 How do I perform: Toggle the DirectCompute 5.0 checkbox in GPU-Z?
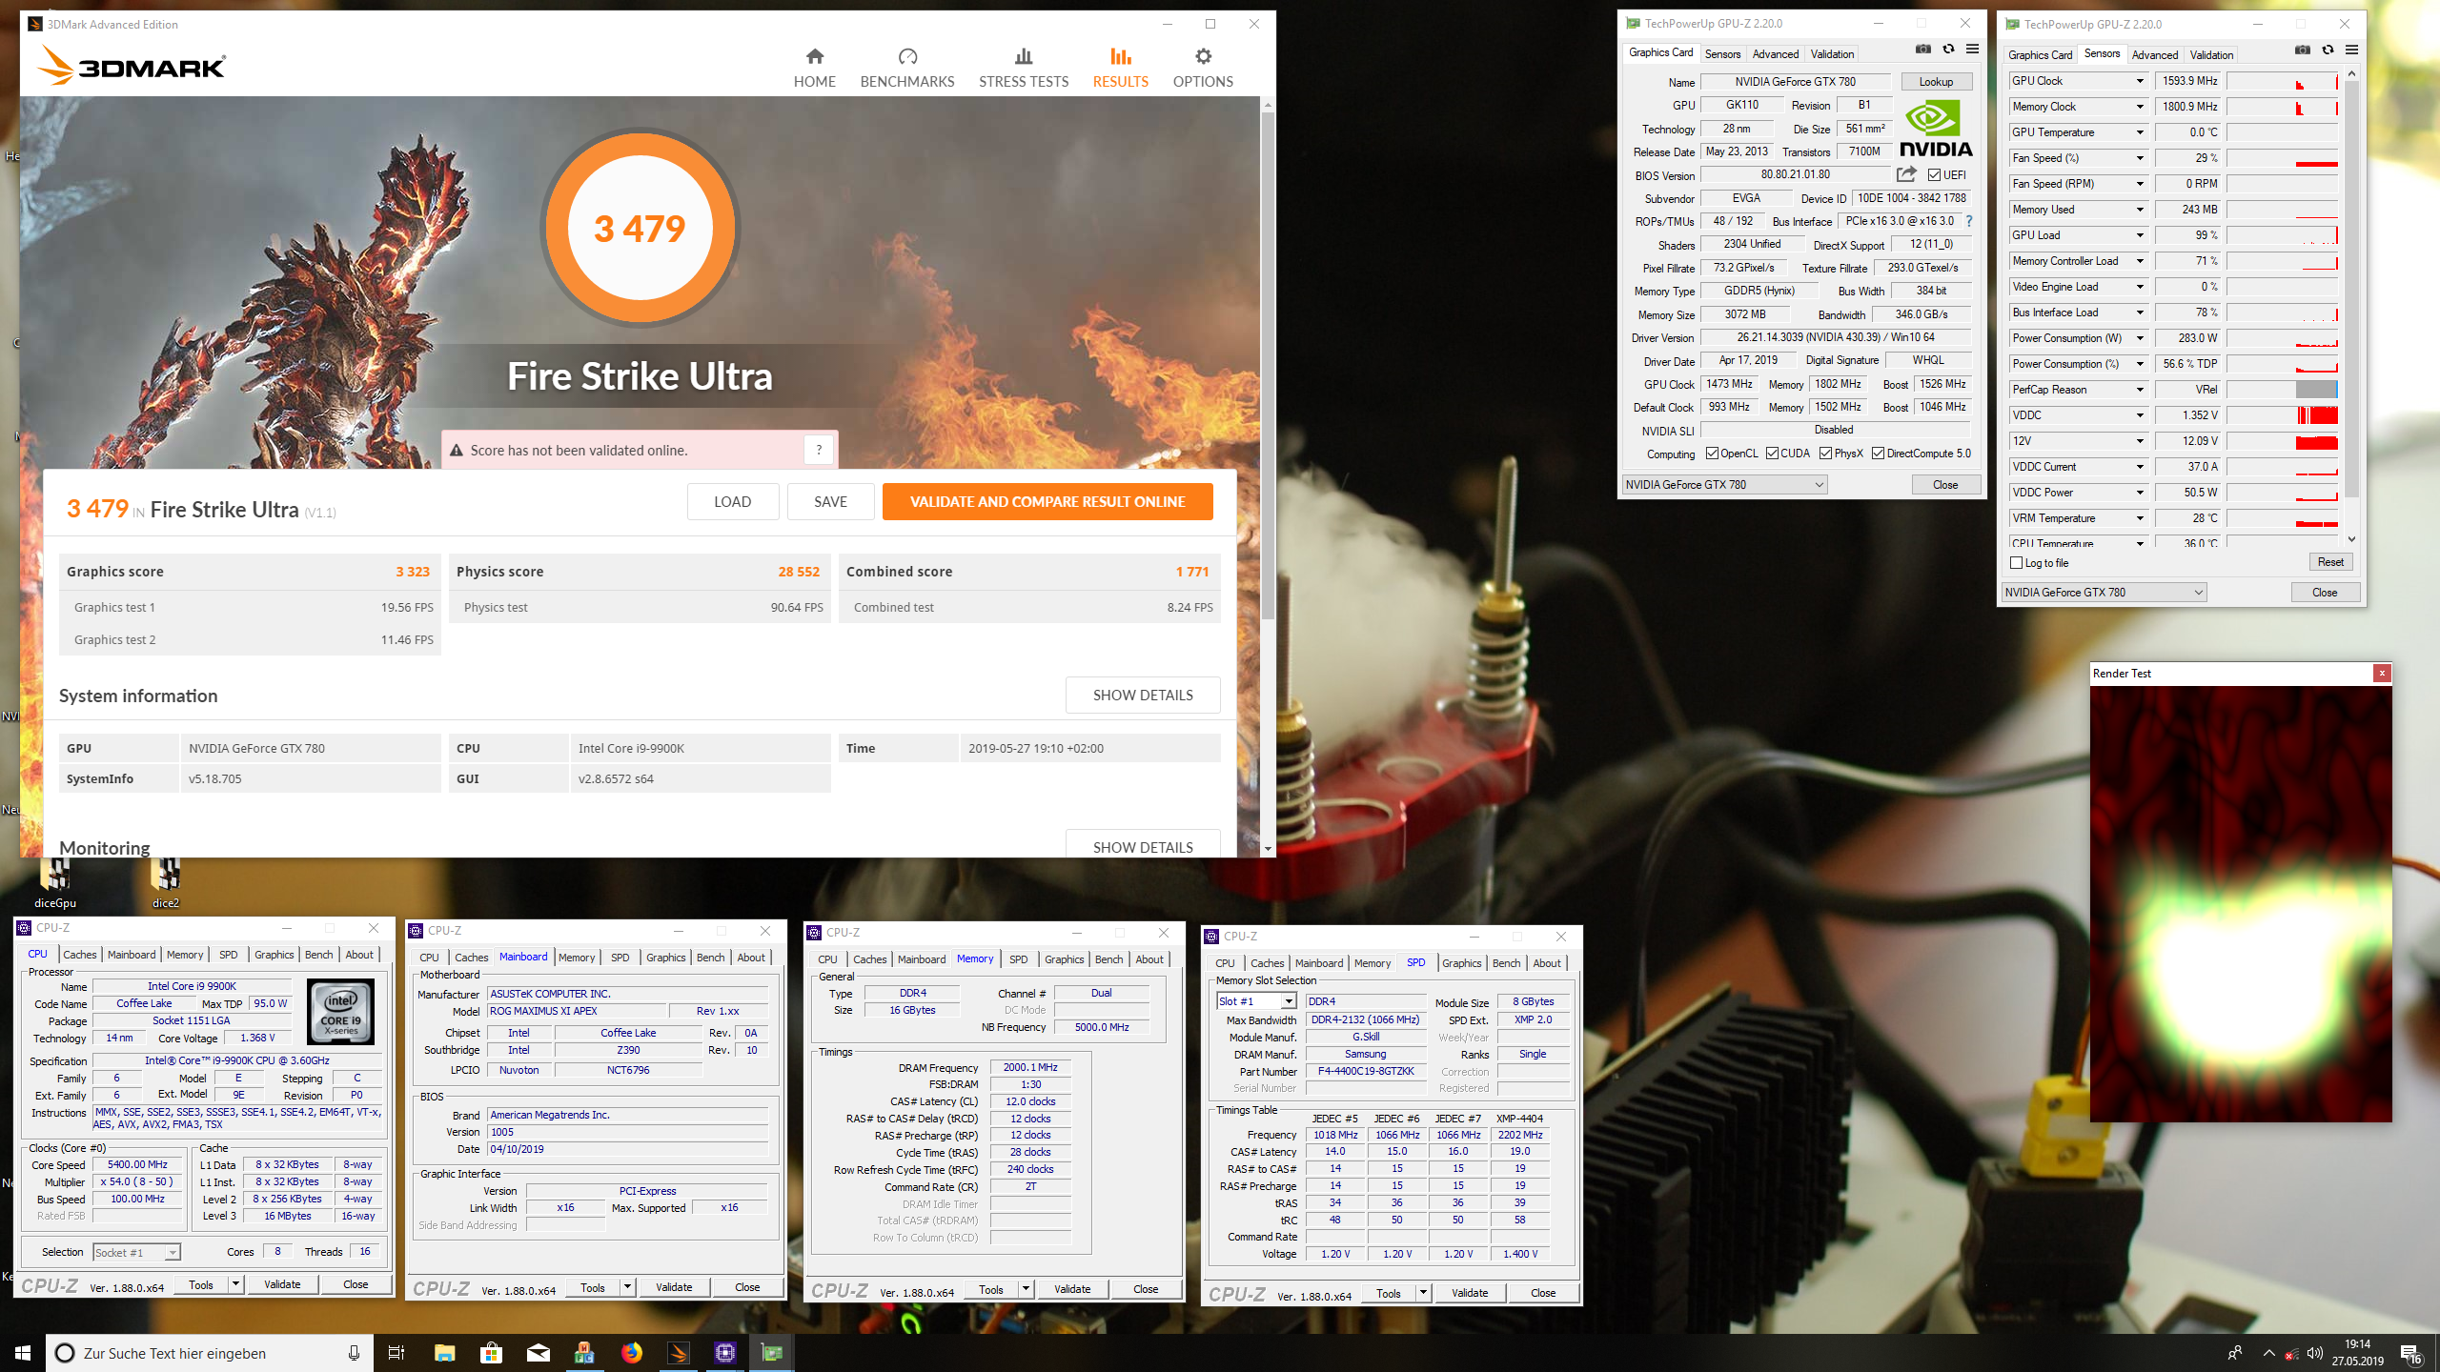(1878, 454)
